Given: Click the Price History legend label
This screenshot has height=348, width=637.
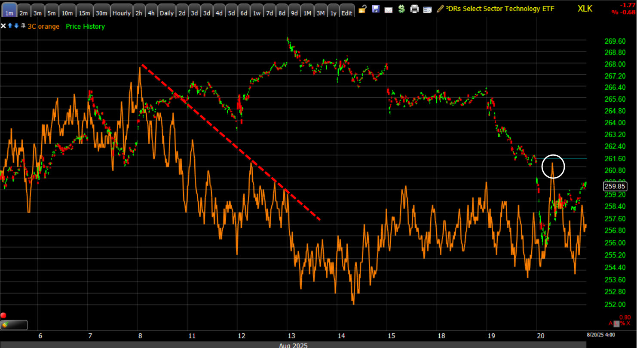Looking at the screenshot, I should 85,27.
